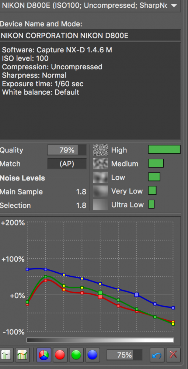Select the large green square point on the green curve
This screenshot has height=369, width=188.
coord(100,293)
